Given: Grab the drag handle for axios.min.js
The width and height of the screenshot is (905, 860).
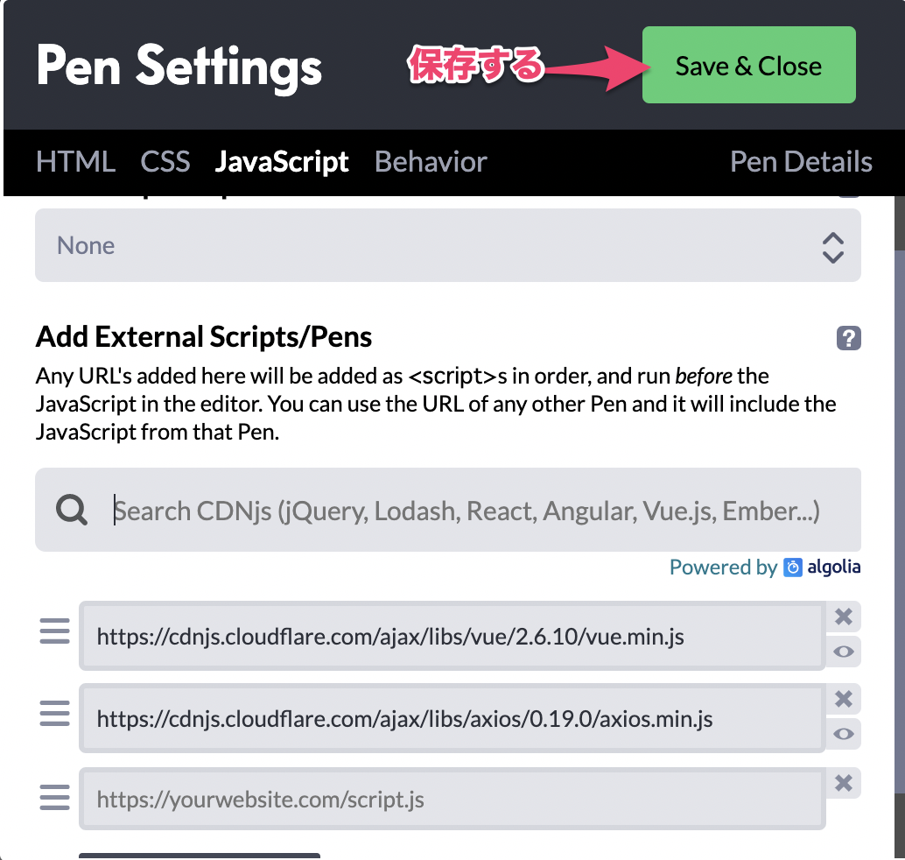Looking at the screenshot, I should tap(55, 713).
